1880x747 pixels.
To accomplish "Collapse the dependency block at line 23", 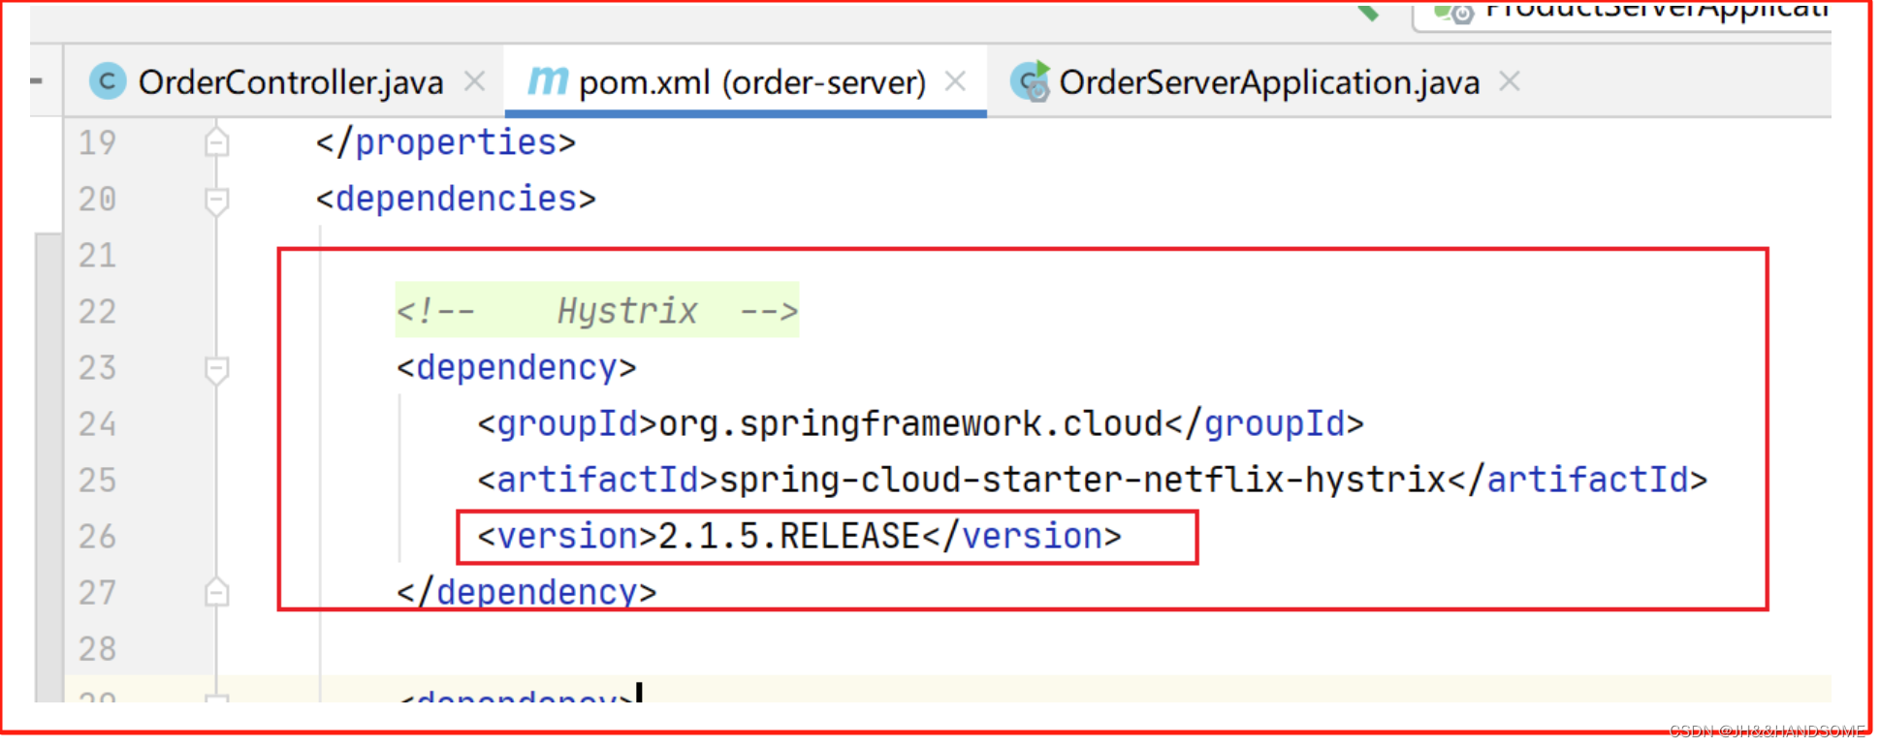I will [217, 369].
